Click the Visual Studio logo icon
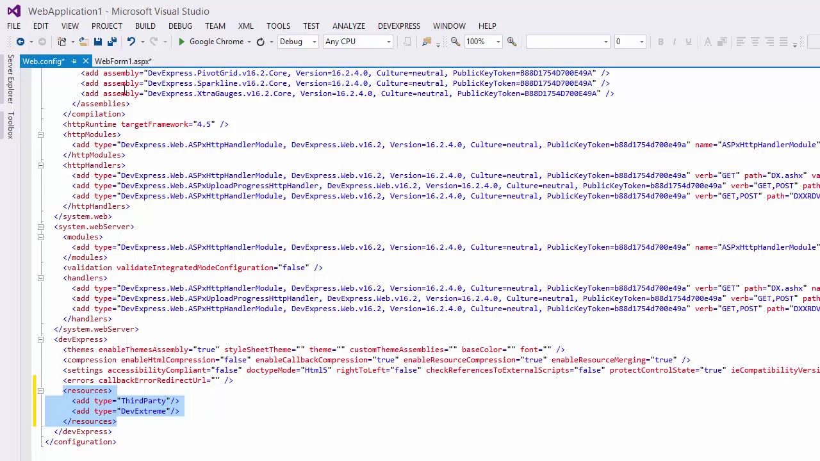 point(13,11)
